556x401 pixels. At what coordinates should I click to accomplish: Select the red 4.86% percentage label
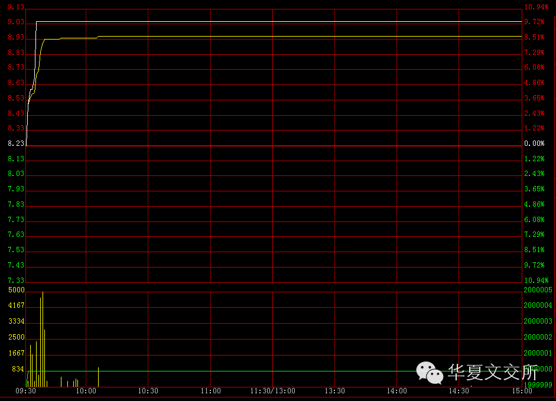pos(534,83)
